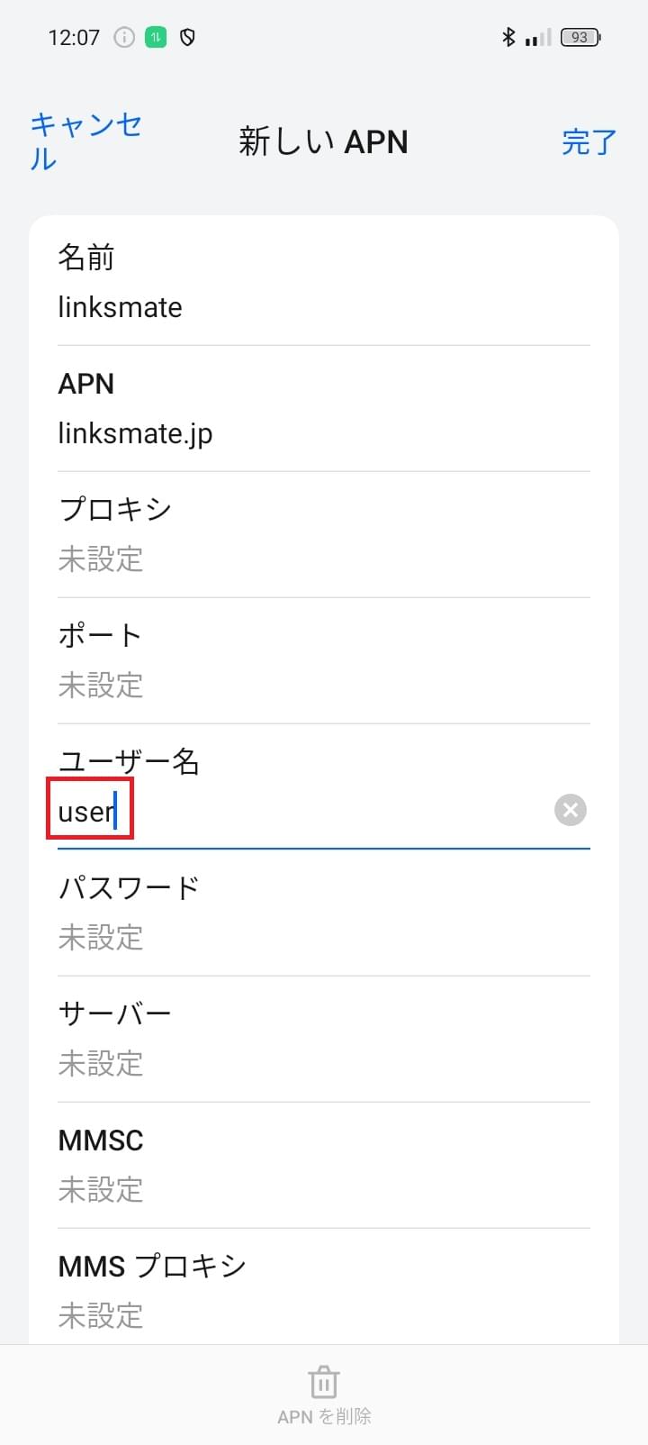Tap the trash icon to delete the APN

pos(322,1381)
